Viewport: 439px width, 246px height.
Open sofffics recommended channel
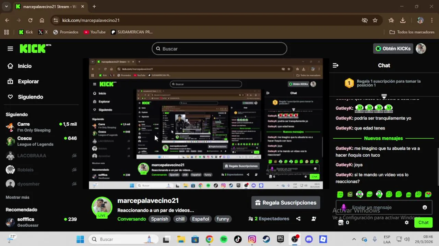click(x=41, y=222)
